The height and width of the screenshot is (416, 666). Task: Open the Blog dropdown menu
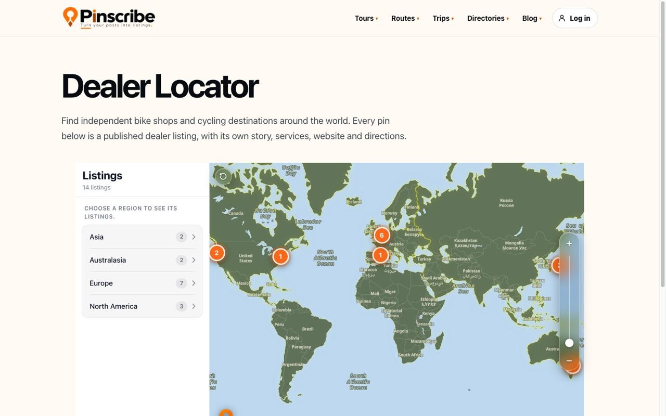532,18
